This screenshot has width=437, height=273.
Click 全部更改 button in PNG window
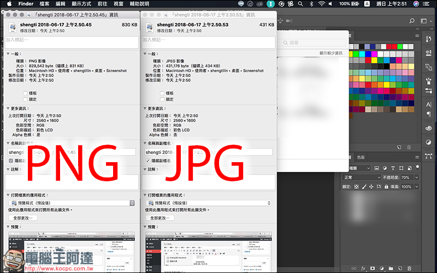[23, 218]
